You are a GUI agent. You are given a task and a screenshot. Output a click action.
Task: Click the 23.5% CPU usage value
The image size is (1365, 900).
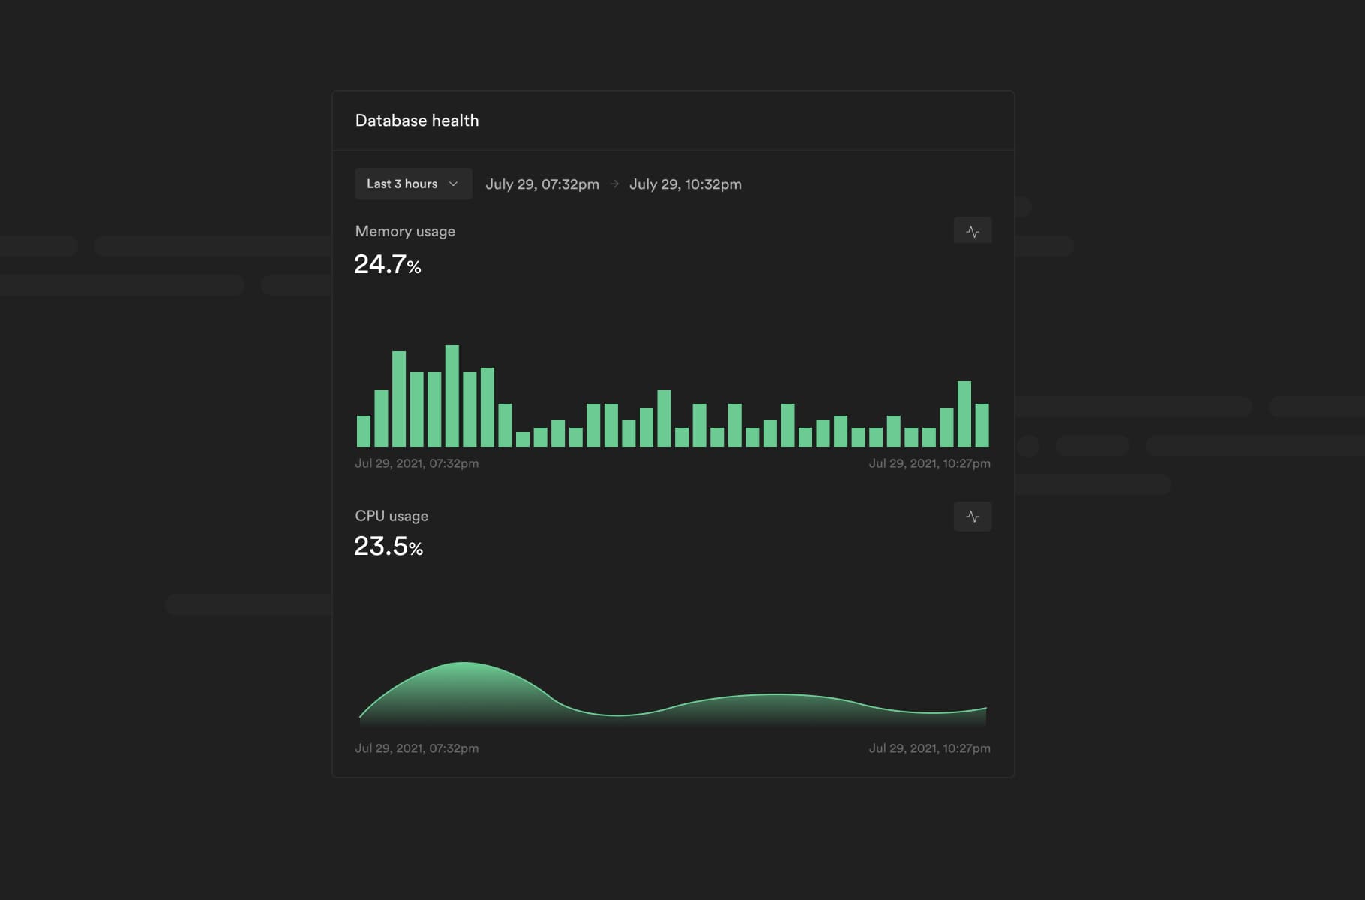(x=388, y=547)
